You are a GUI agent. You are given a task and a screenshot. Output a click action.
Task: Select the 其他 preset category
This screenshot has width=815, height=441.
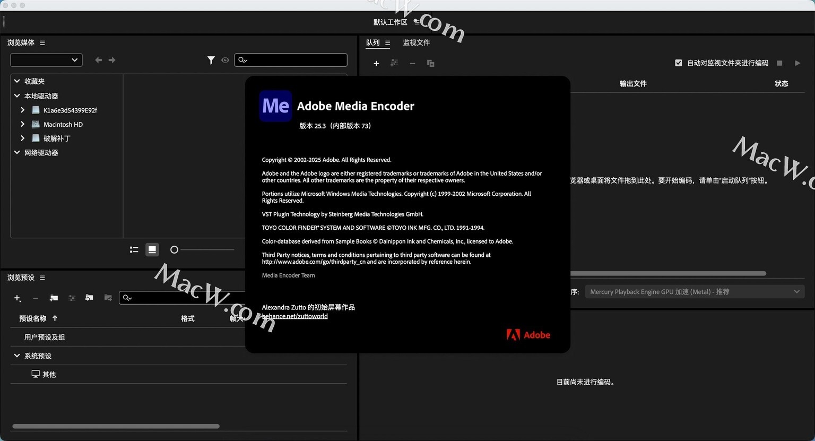[x=49, y=375]
